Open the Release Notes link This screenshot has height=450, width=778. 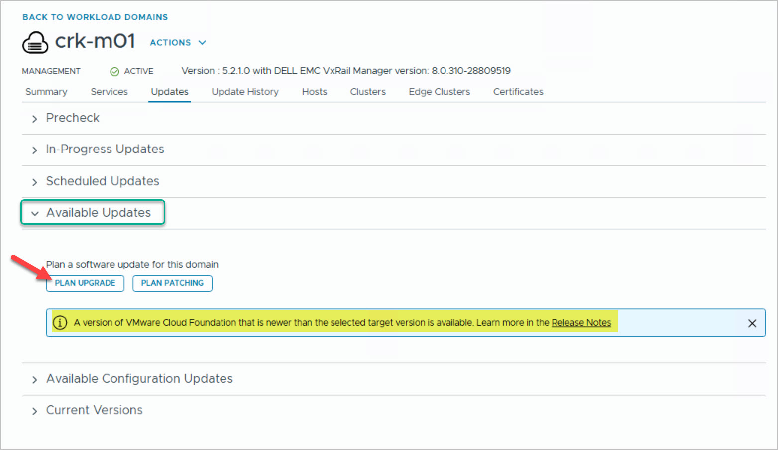pyautogui.click(x=581, y=323)
